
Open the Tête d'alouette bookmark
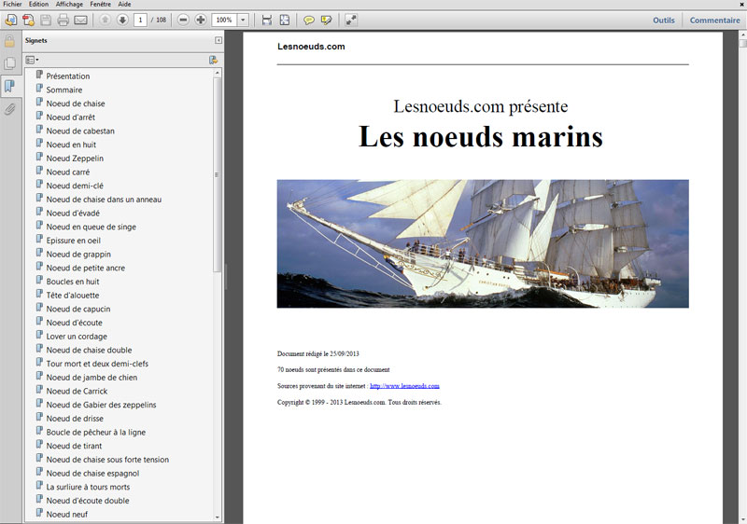tap(73, 296)
